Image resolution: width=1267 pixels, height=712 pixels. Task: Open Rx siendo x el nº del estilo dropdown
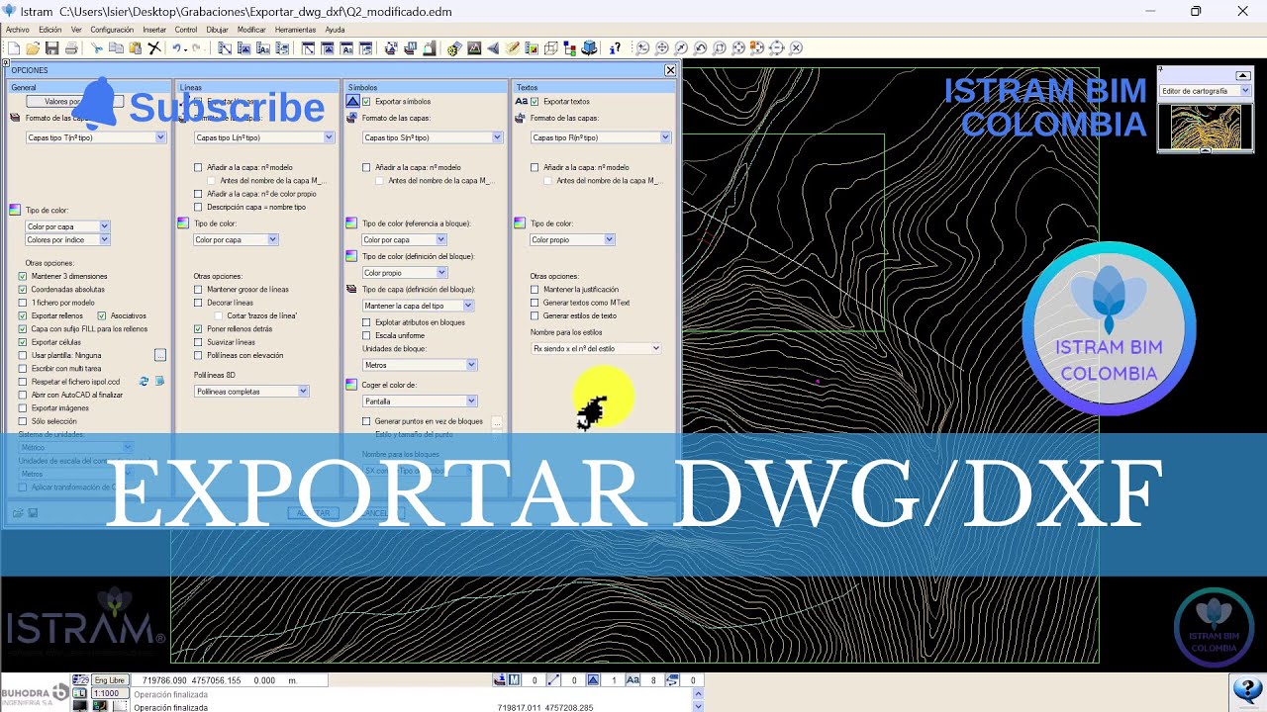pyautogui.click(x=596, y=349)
